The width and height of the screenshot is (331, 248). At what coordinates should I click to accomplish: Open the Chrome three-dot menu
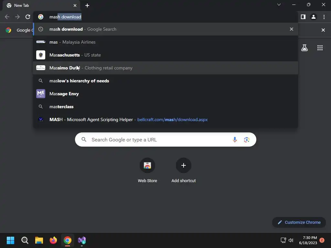pos(324,17)
